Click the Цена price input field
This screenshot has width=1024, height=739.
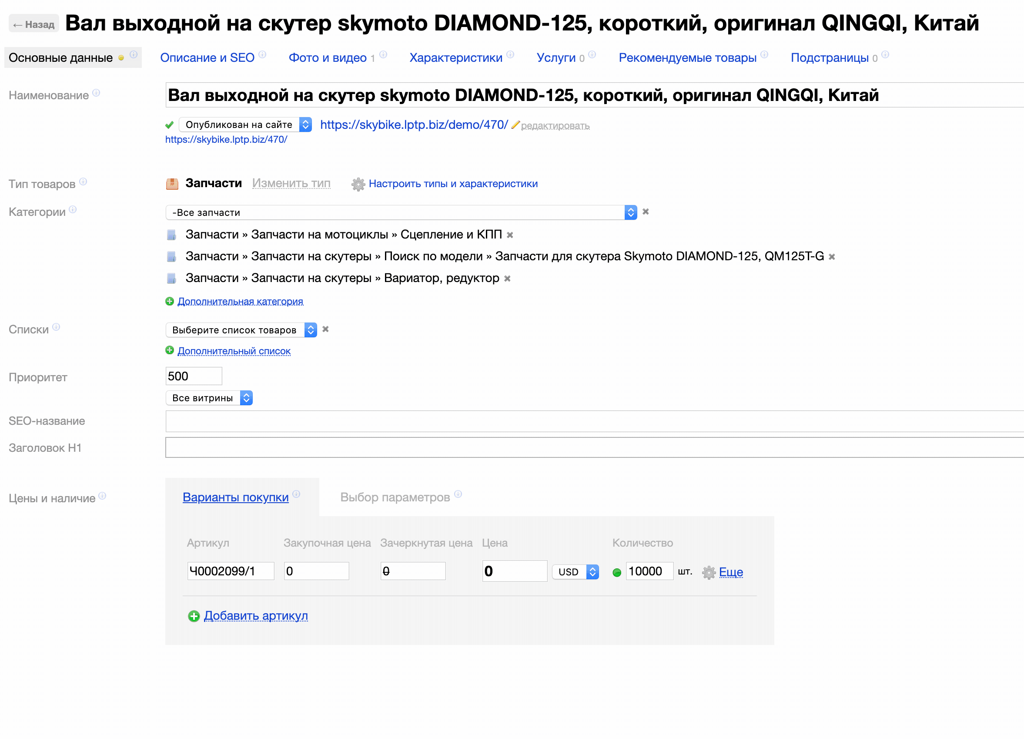[x=515, y=571]
